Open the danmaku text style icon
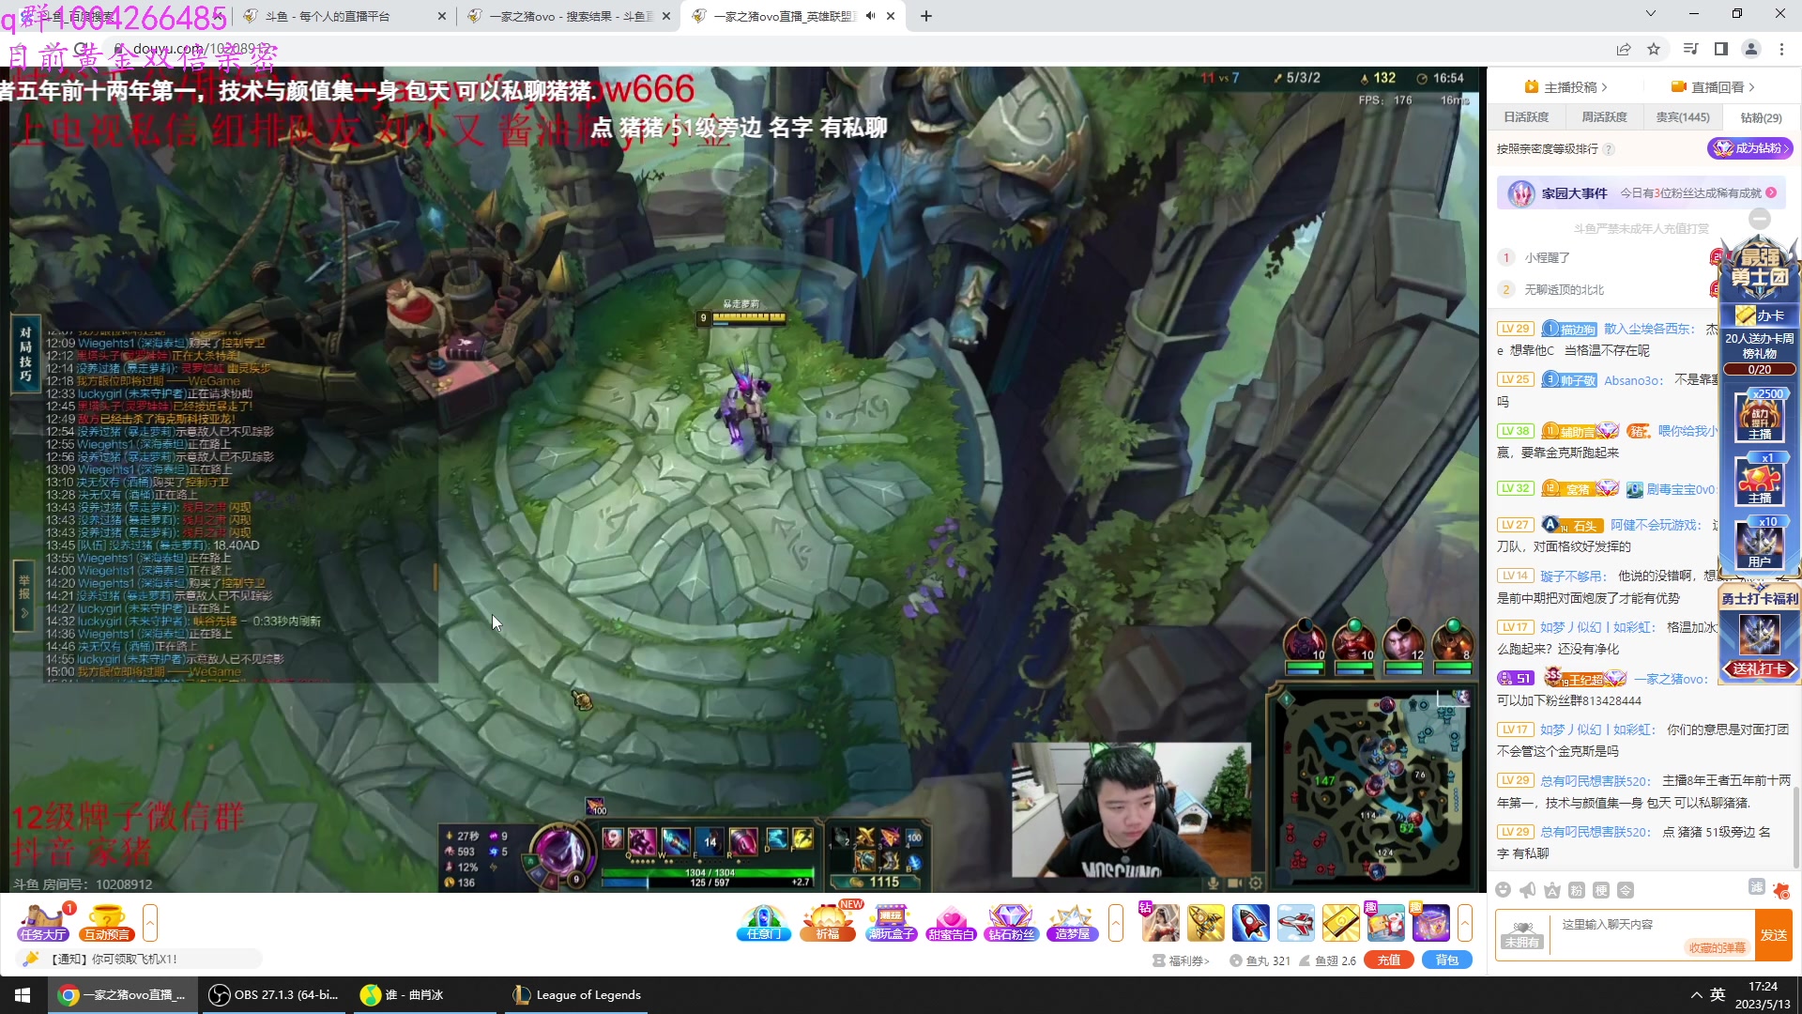1802x1014 pixels. click(1552, 890)
